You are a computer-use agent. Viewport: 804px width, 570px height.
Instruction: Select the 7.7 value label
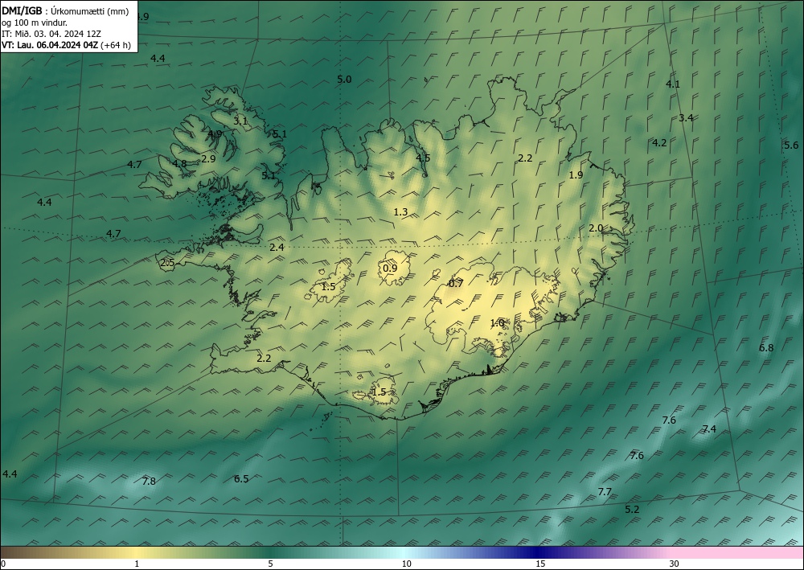click(605, 491)
